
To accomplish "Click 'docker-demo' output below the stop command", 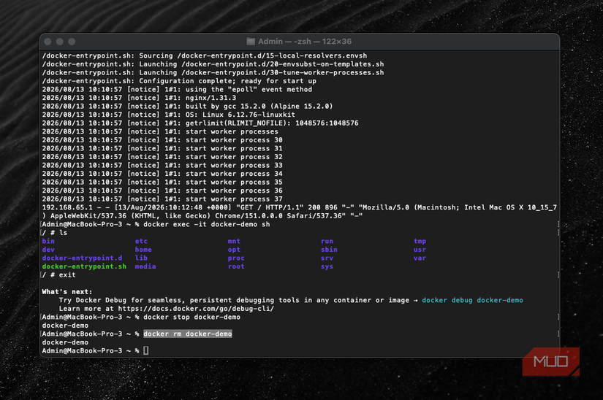I will (x=65, y=326).
